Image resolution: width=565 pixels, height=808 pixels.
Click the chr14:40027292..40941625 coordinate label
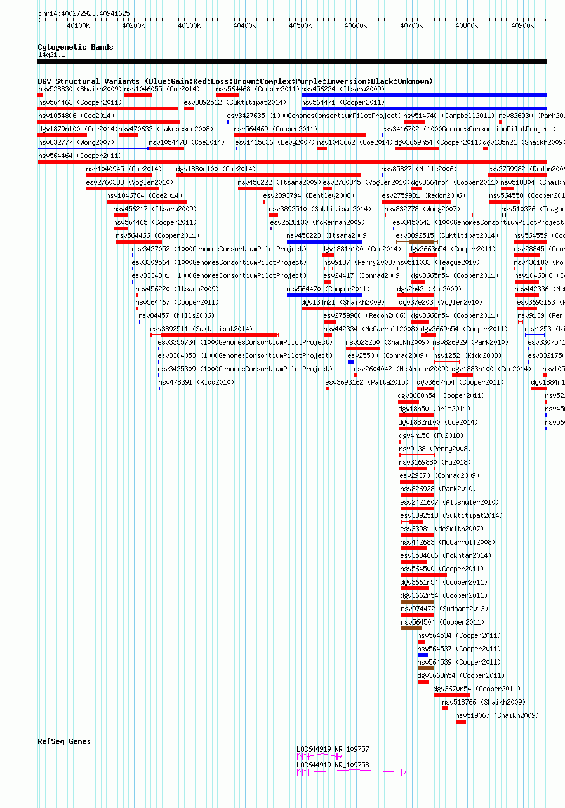tap(84, 13)
